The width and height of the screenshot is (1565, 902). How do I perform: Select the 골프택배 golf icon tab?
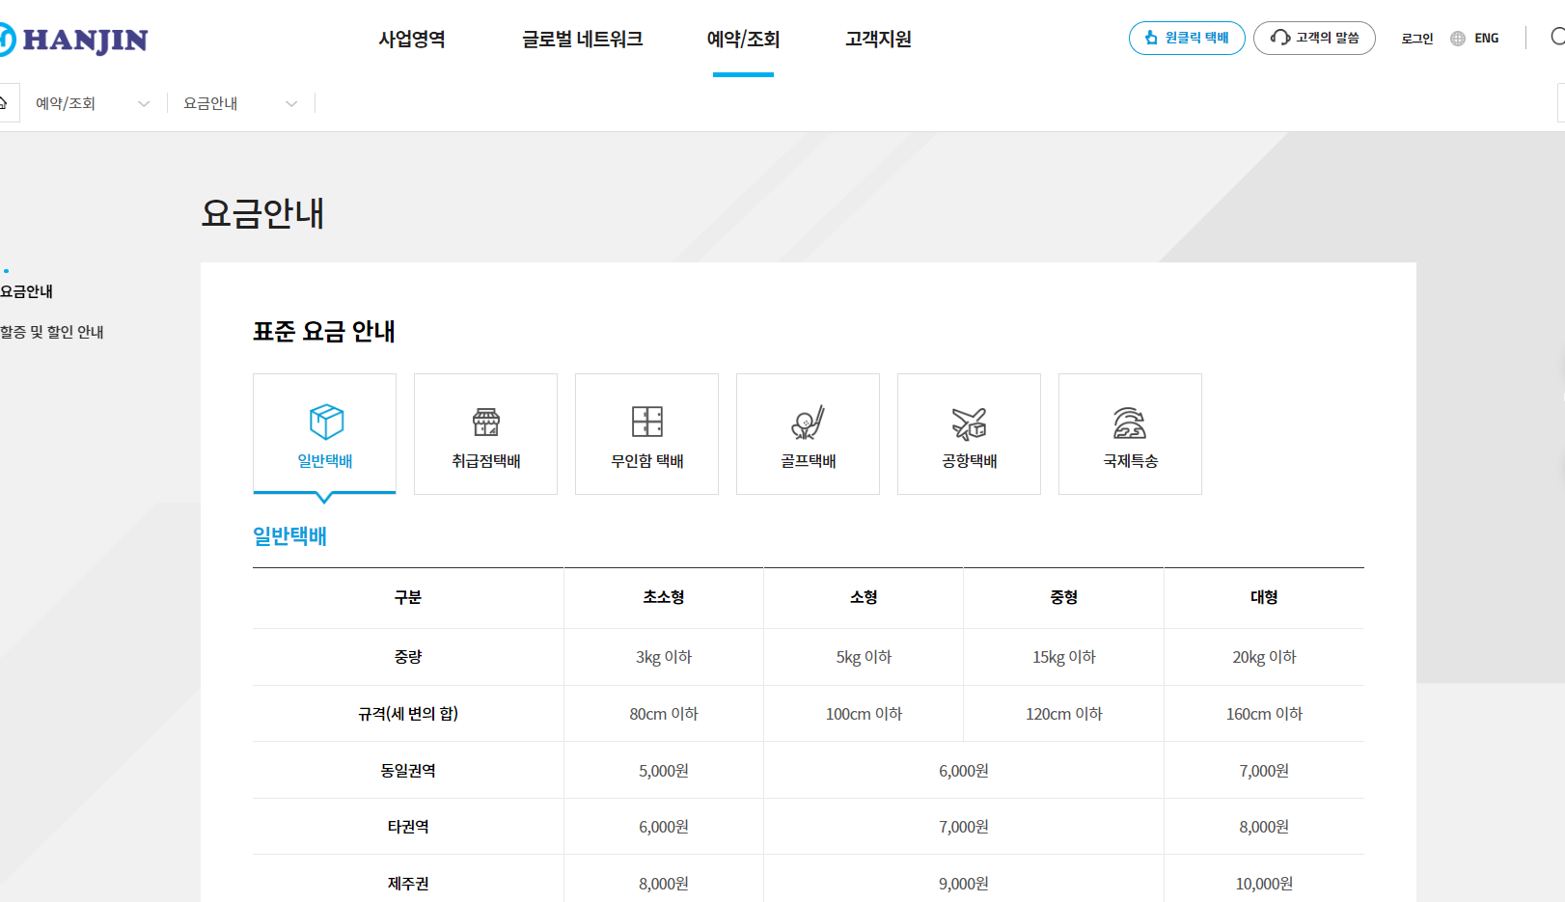pos(808,434)
